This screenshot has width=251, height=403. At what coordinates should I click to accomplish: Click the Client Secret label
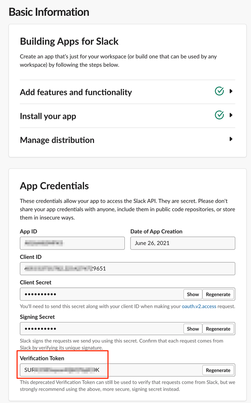click(x=36, y=282)
